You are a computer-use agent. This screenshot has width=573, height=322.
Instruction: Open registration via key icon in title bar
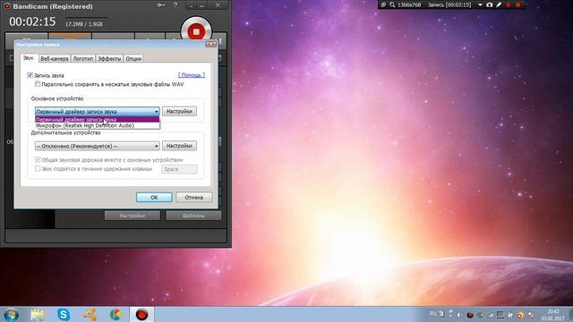point(161,5)
